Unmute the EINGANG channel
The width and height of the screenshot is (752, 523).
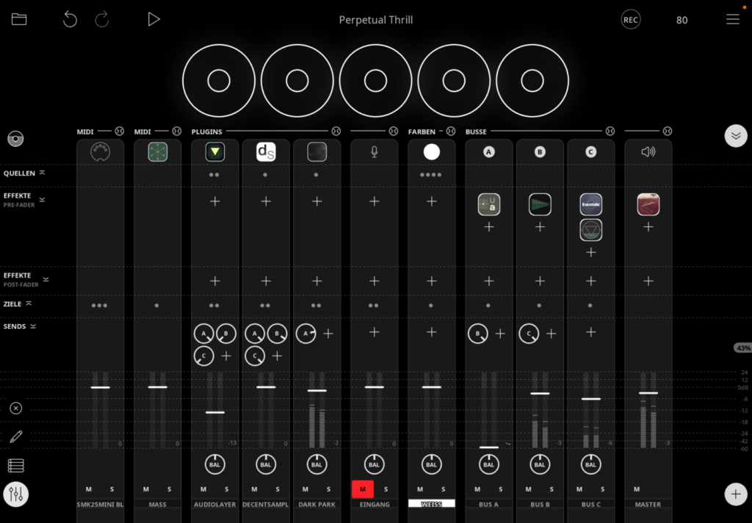click(x=362, y=489)
